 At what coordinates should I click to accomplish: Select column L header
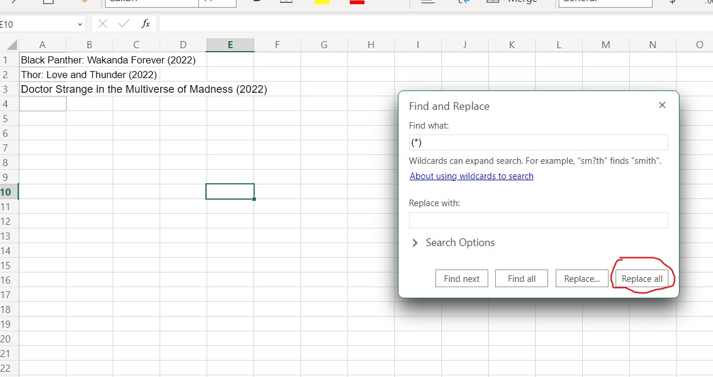tap(559, 45)
